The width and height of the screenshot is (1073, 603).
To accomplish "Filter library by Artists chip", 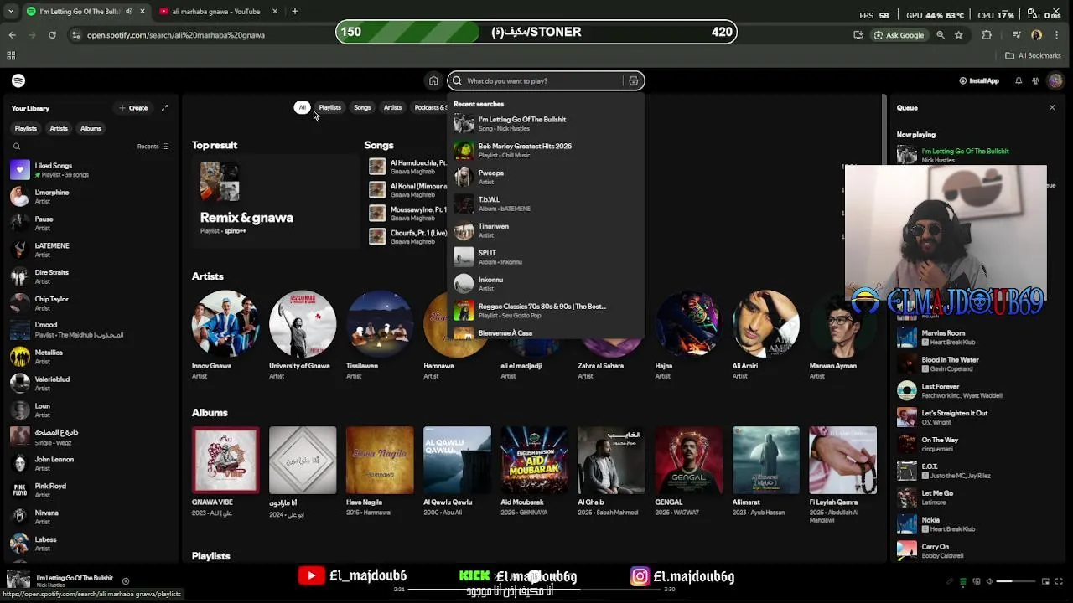I will 59,128.
